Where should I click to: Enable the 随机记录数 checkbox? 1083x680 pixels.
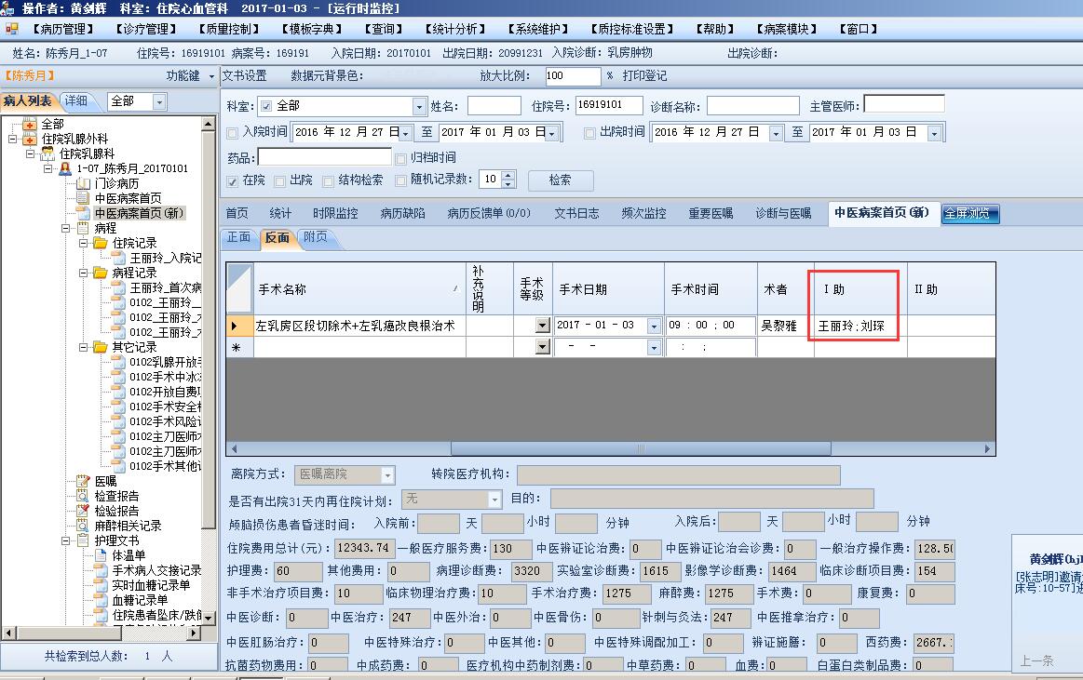coord(400,181)
